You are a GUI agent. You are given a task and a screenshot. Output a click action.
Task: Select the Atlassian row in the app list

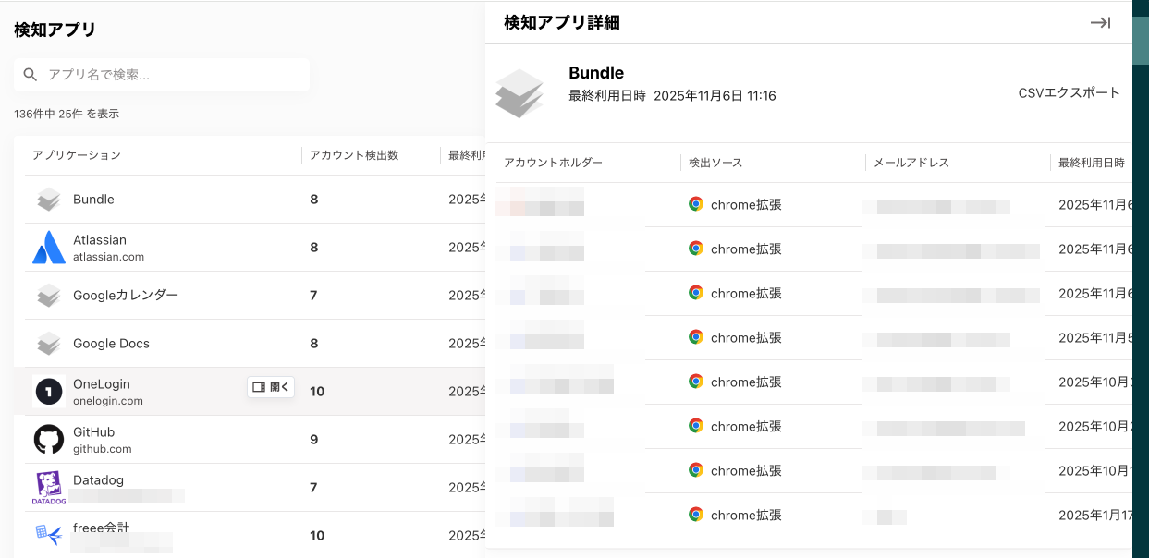[x=185, y=247]
